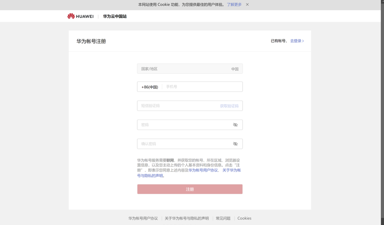Click 华为云中国站 site title

tap(115, 16)
